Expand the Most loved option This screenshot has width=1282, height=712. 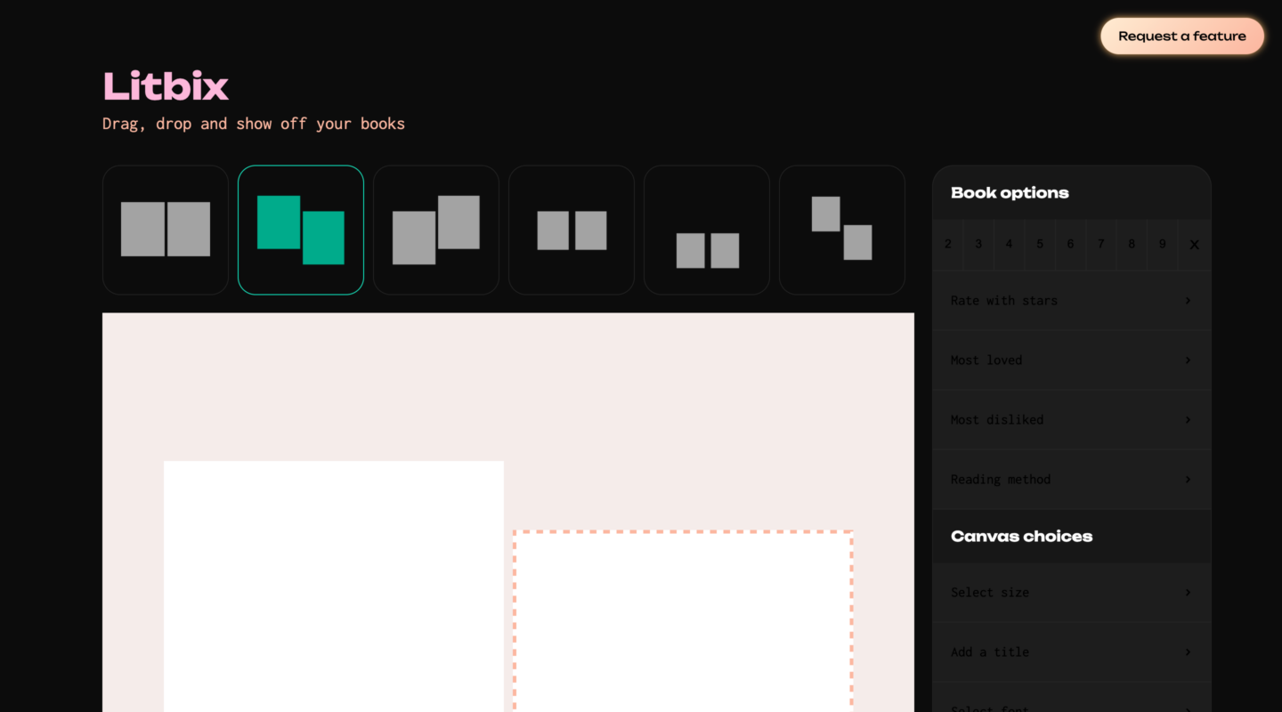(x=1071, y=360)
